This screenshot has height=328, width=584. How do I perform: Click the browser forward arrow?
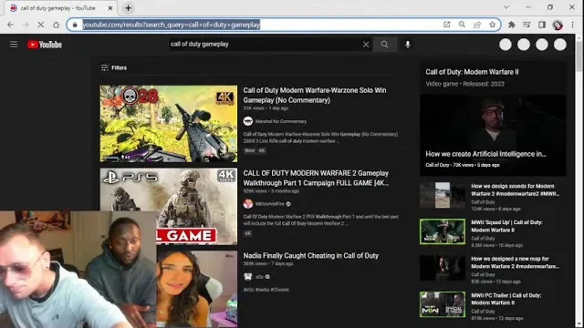[26, 25]
